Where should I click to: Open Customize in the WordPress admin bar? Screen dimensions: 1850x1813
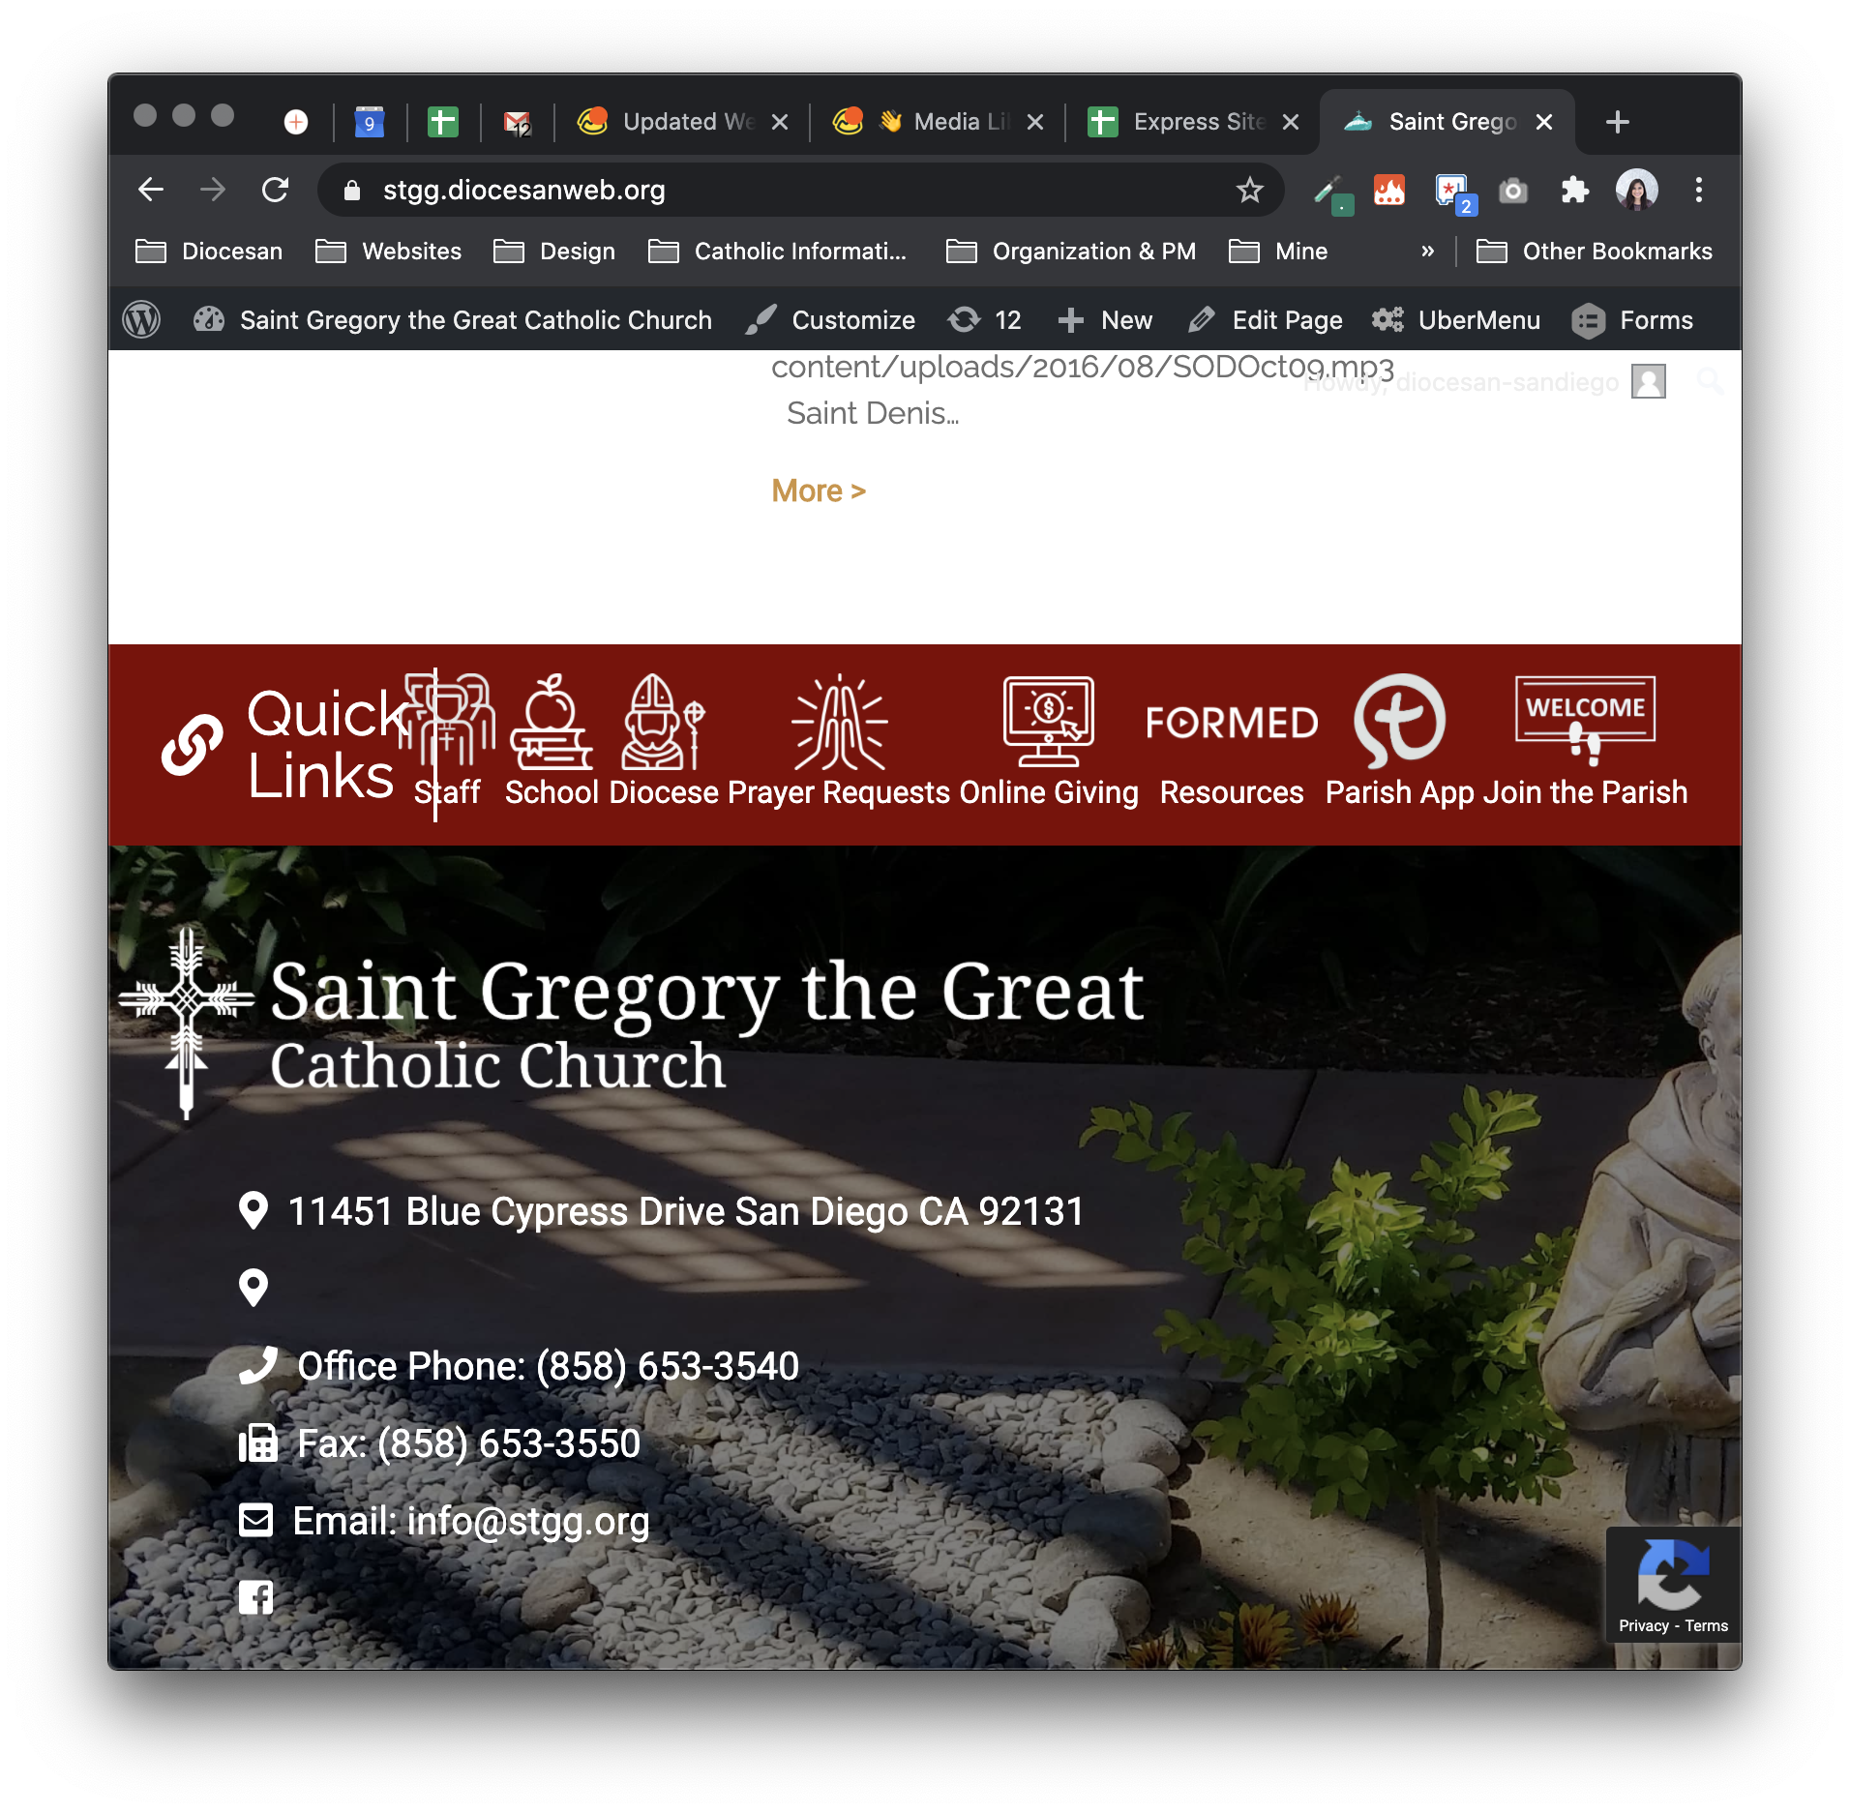pyautogui.click(x=831, y=320)
